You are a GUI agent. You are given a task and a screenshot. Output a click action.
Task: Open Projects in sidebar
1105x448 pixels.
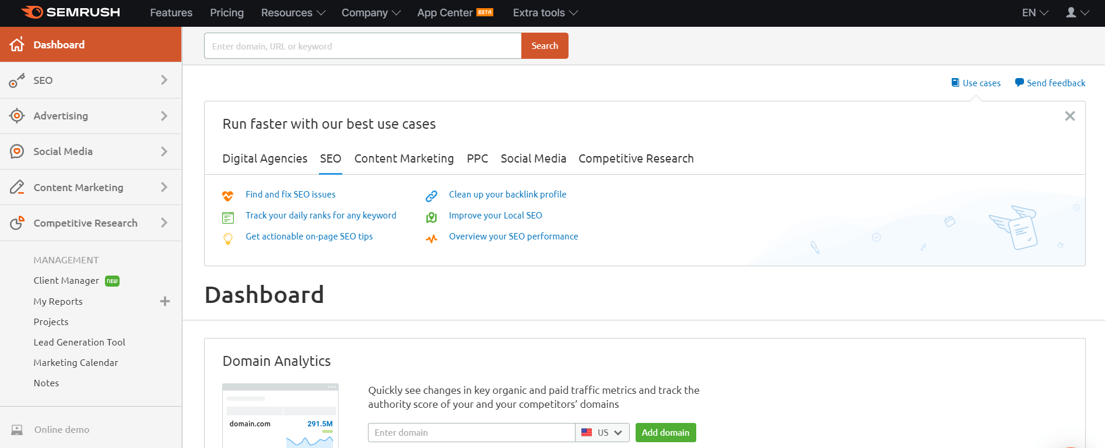click(51, 322)
